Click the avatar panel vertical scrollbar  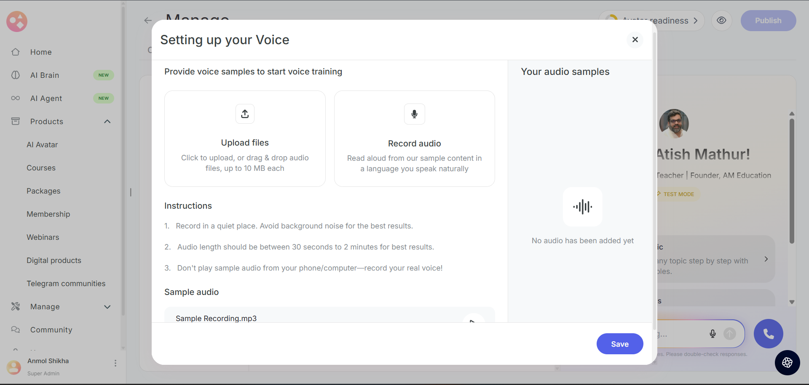click(x=792, y=181)
